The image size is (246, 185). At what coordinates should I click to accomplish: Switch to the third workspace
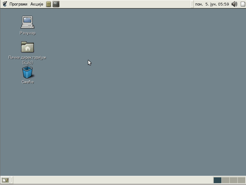point(233,180)
